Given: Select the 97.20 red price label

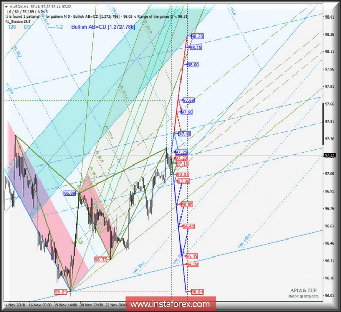Looking at the screenshot, I should click(x=181, y=158).
